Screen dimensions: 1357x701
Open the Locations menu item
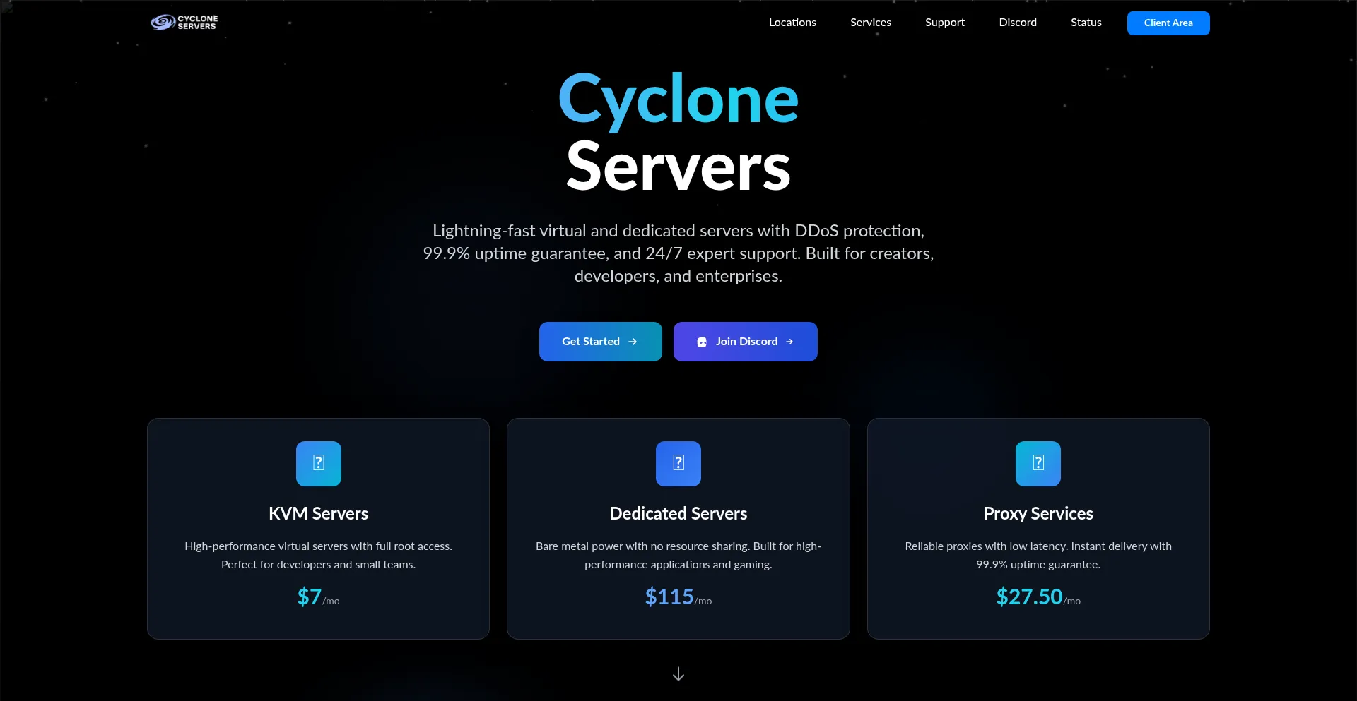[792, 22]
